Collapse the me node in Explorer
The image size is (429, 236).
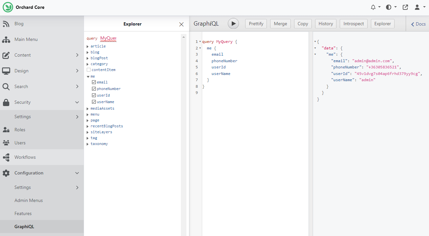[88, 77]
